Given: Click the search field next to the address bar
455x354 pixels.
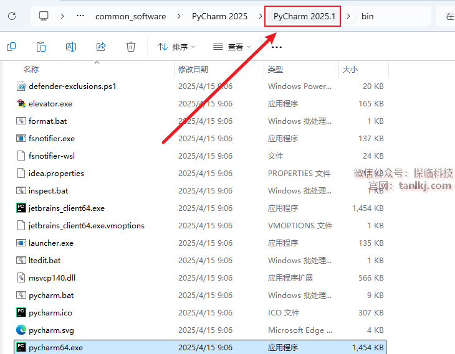Looking at the screenshot, I should point(446,16).
